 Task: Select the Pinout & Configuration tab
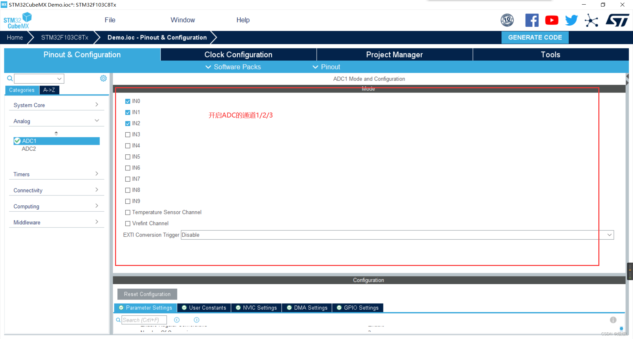[82, 55]
